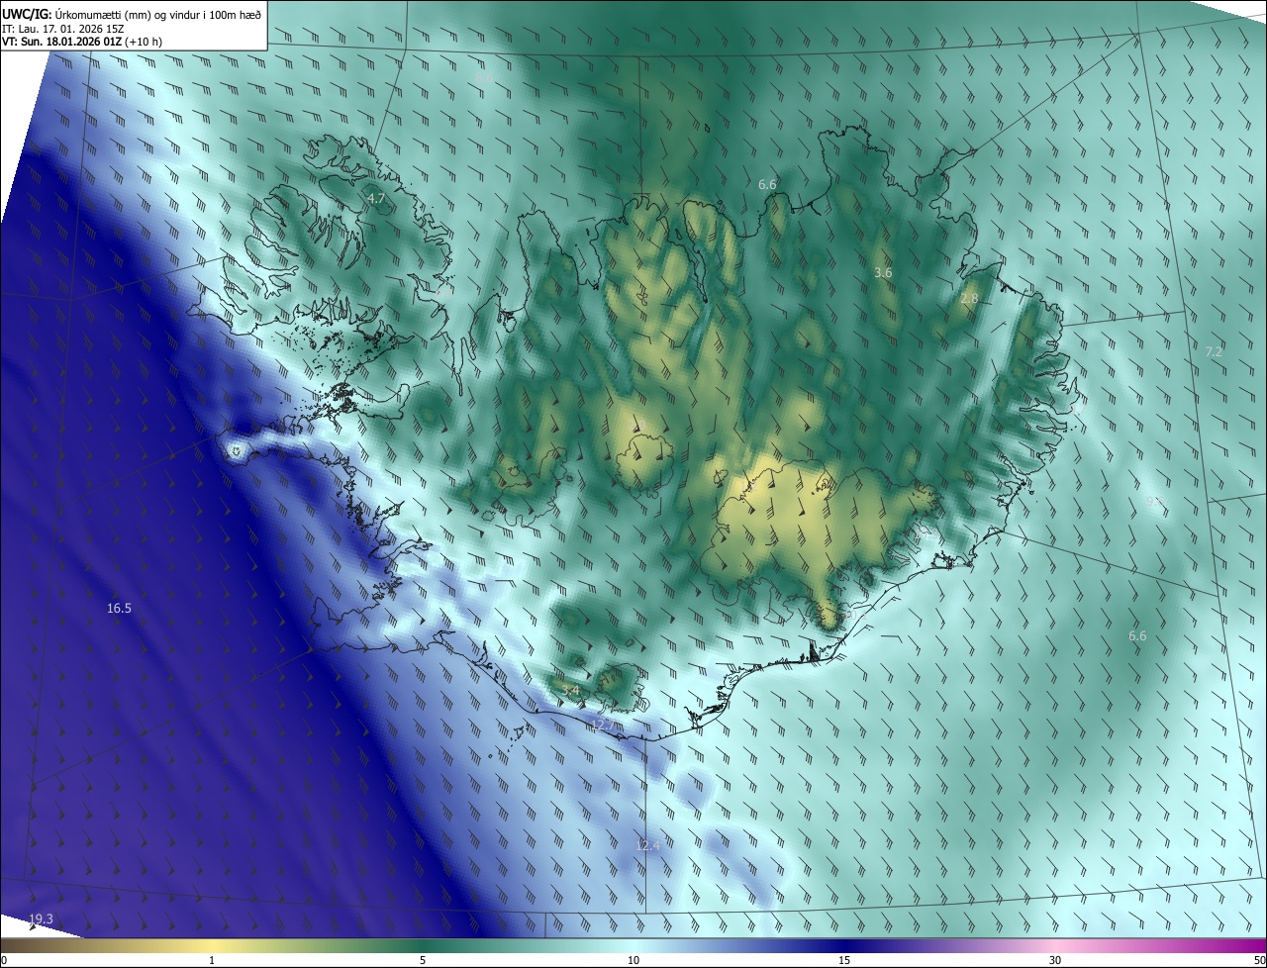Click the 2.8 value in east Iceland
1267x968 pixels.
(x=969, y=299)
